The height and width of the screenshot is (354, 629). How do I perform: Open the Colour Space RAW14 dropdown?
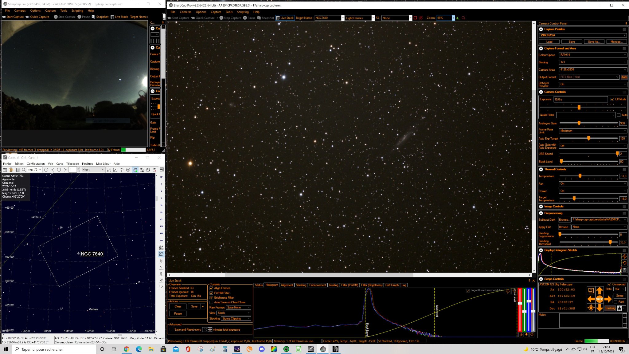tap(593, 55)
